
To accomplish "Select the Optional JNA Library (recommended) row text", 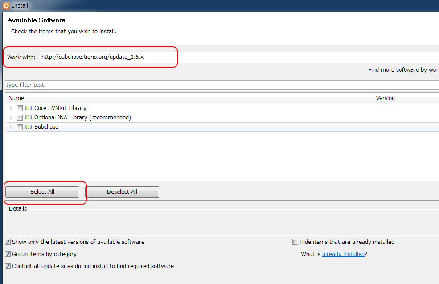I will (x=82, y=118).
